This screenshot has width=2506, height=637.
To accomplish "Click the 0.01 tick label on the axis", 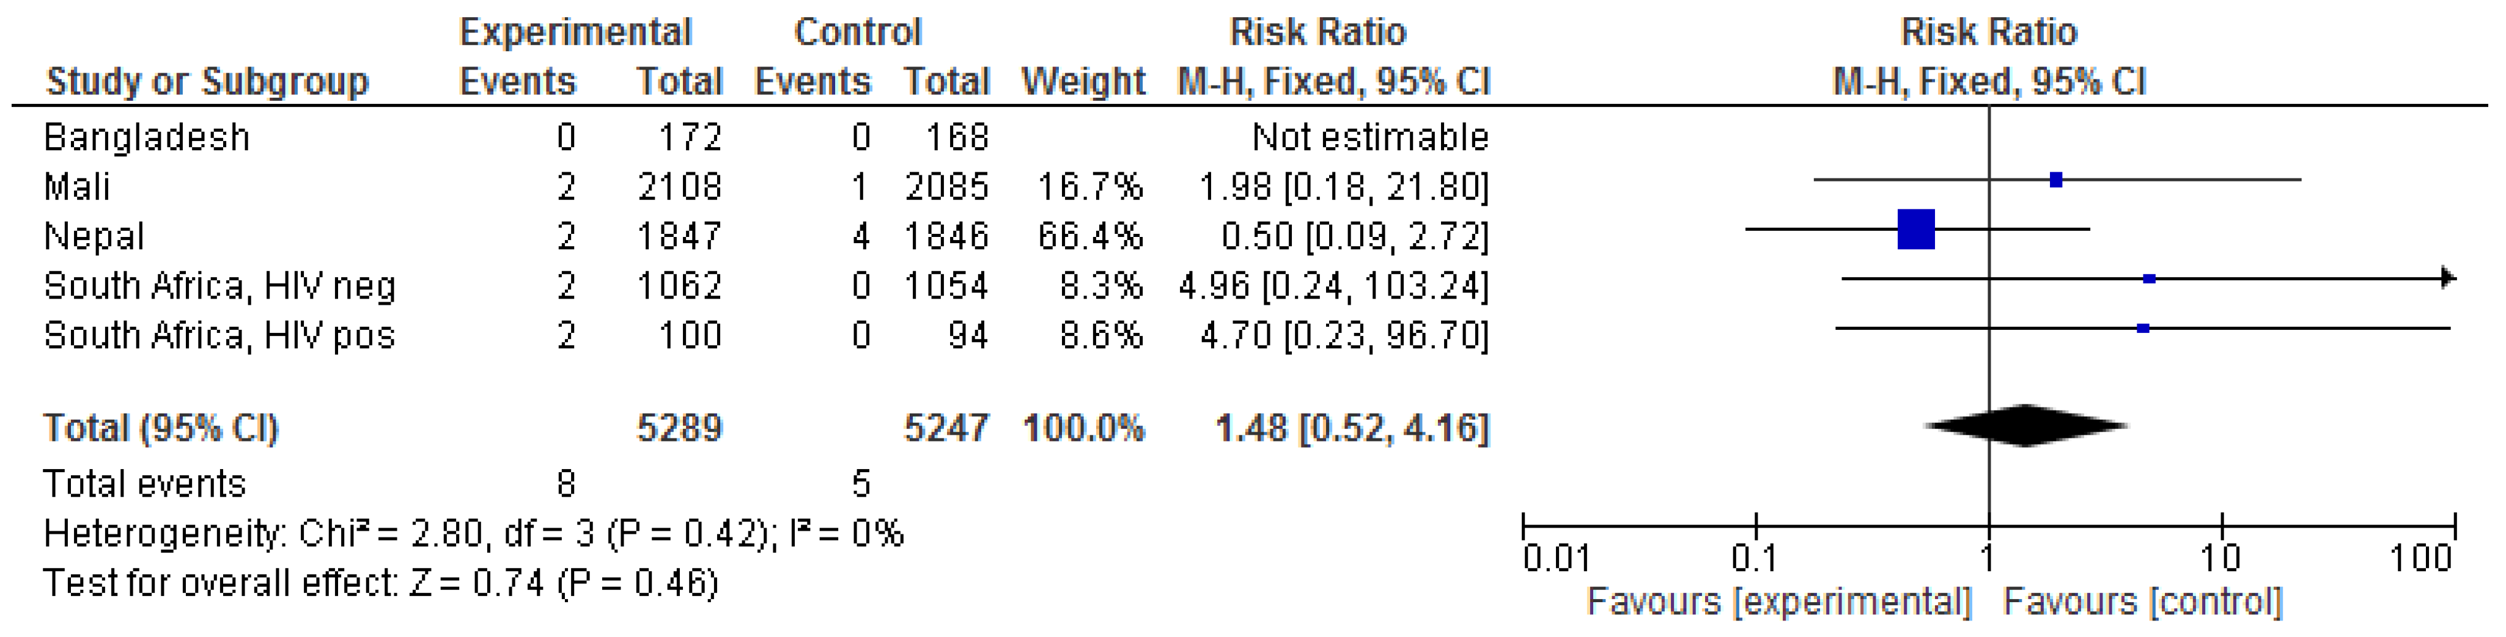I will [1557, 559].
